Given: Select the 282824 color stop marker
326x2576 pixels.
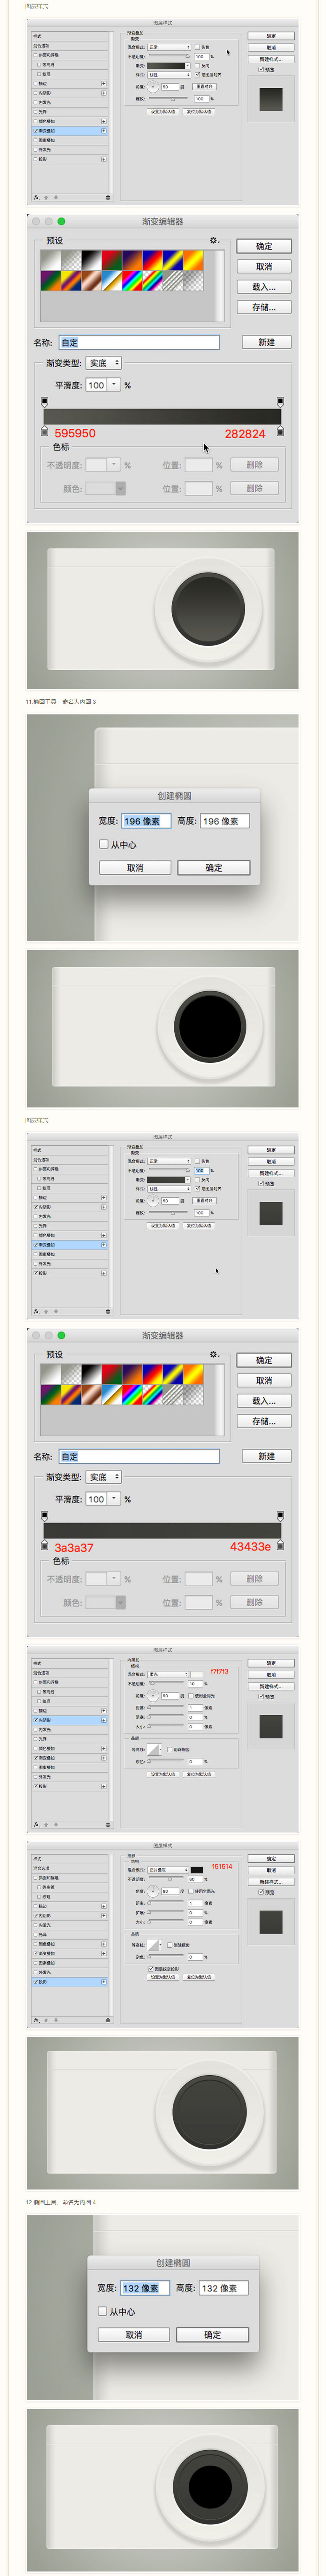Looking at the screenshot, I should [280, 431].
